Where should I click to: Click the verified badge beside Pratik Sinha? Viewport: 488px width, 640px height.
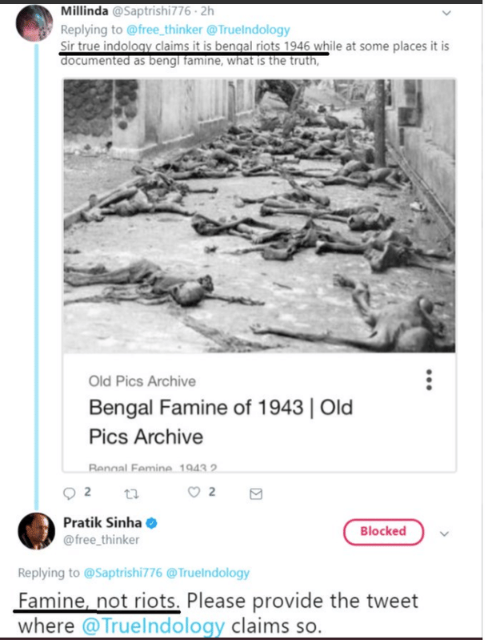tap(150, 522)
